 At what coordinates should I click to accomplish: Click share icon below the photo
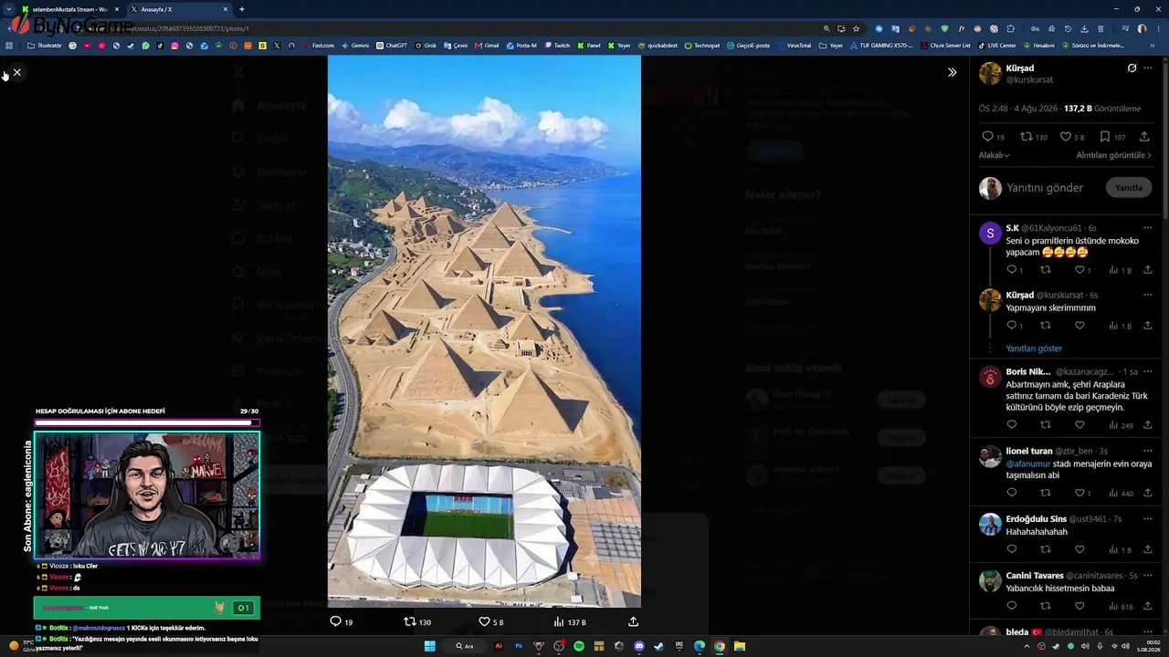pyautogui.click(x=633, y=621)
